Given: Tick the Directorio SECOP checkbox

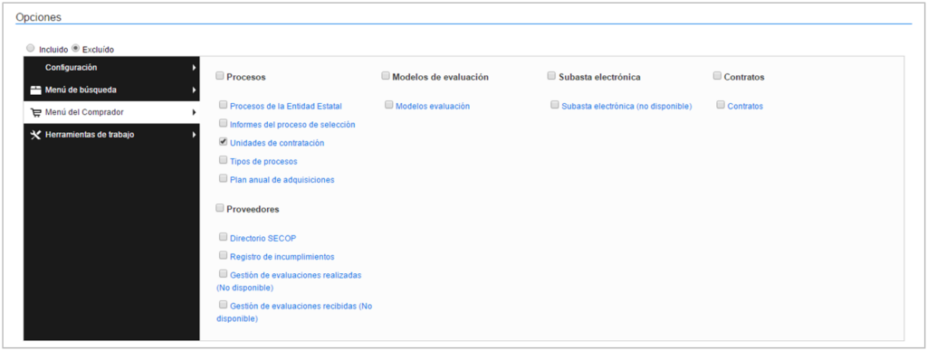Looking at the screenshot, I should pyautogui.click(x=223, y=237).
